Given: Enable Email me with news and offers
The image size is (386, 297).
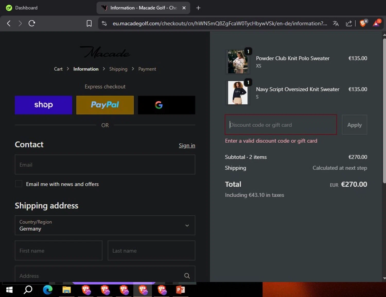Looking at the screenshot, I should [19, 184].
